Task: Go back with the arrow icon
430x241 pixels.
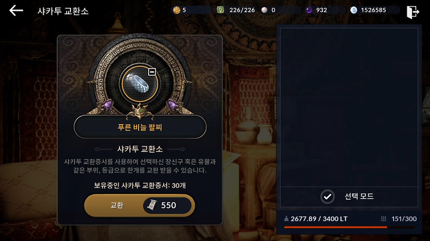Action: click(x=16, y=11)
